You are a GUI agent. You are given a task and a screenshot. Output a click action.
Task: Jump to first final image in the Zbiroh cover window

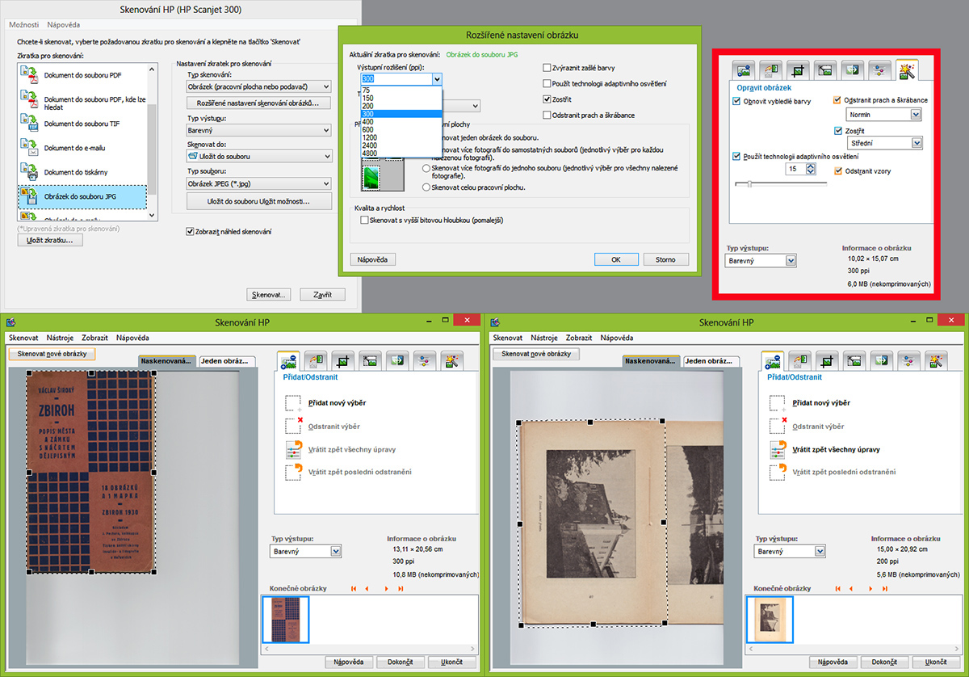click(354, 588)
